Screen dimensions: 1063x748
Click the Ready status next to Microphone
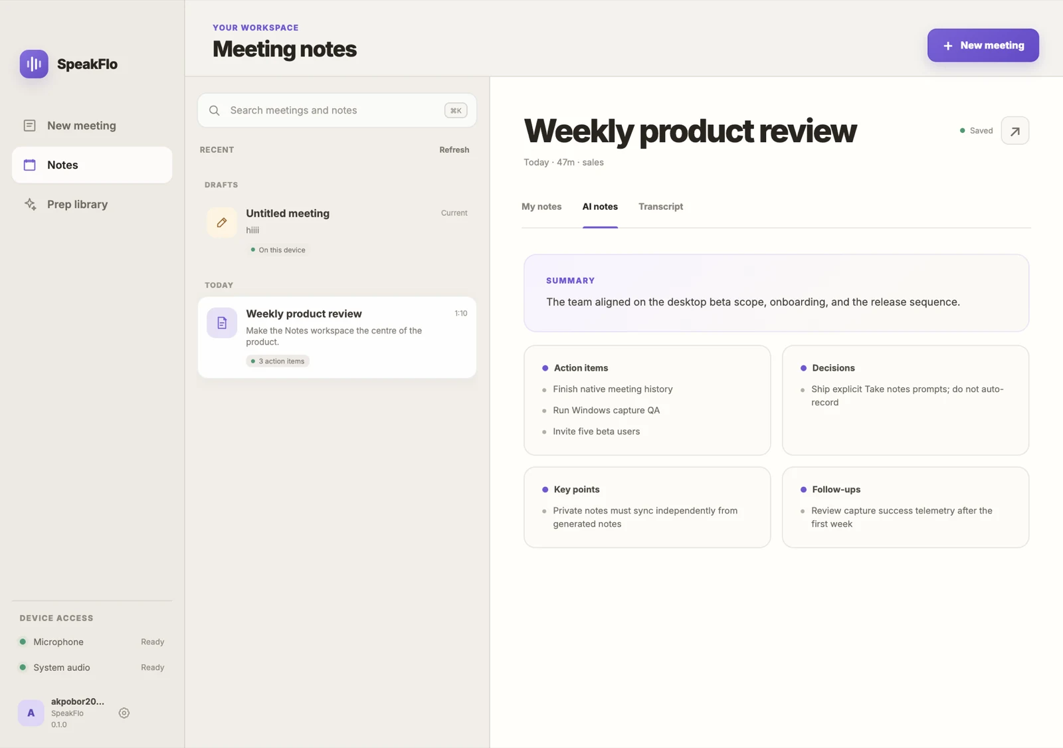point(152,642)
